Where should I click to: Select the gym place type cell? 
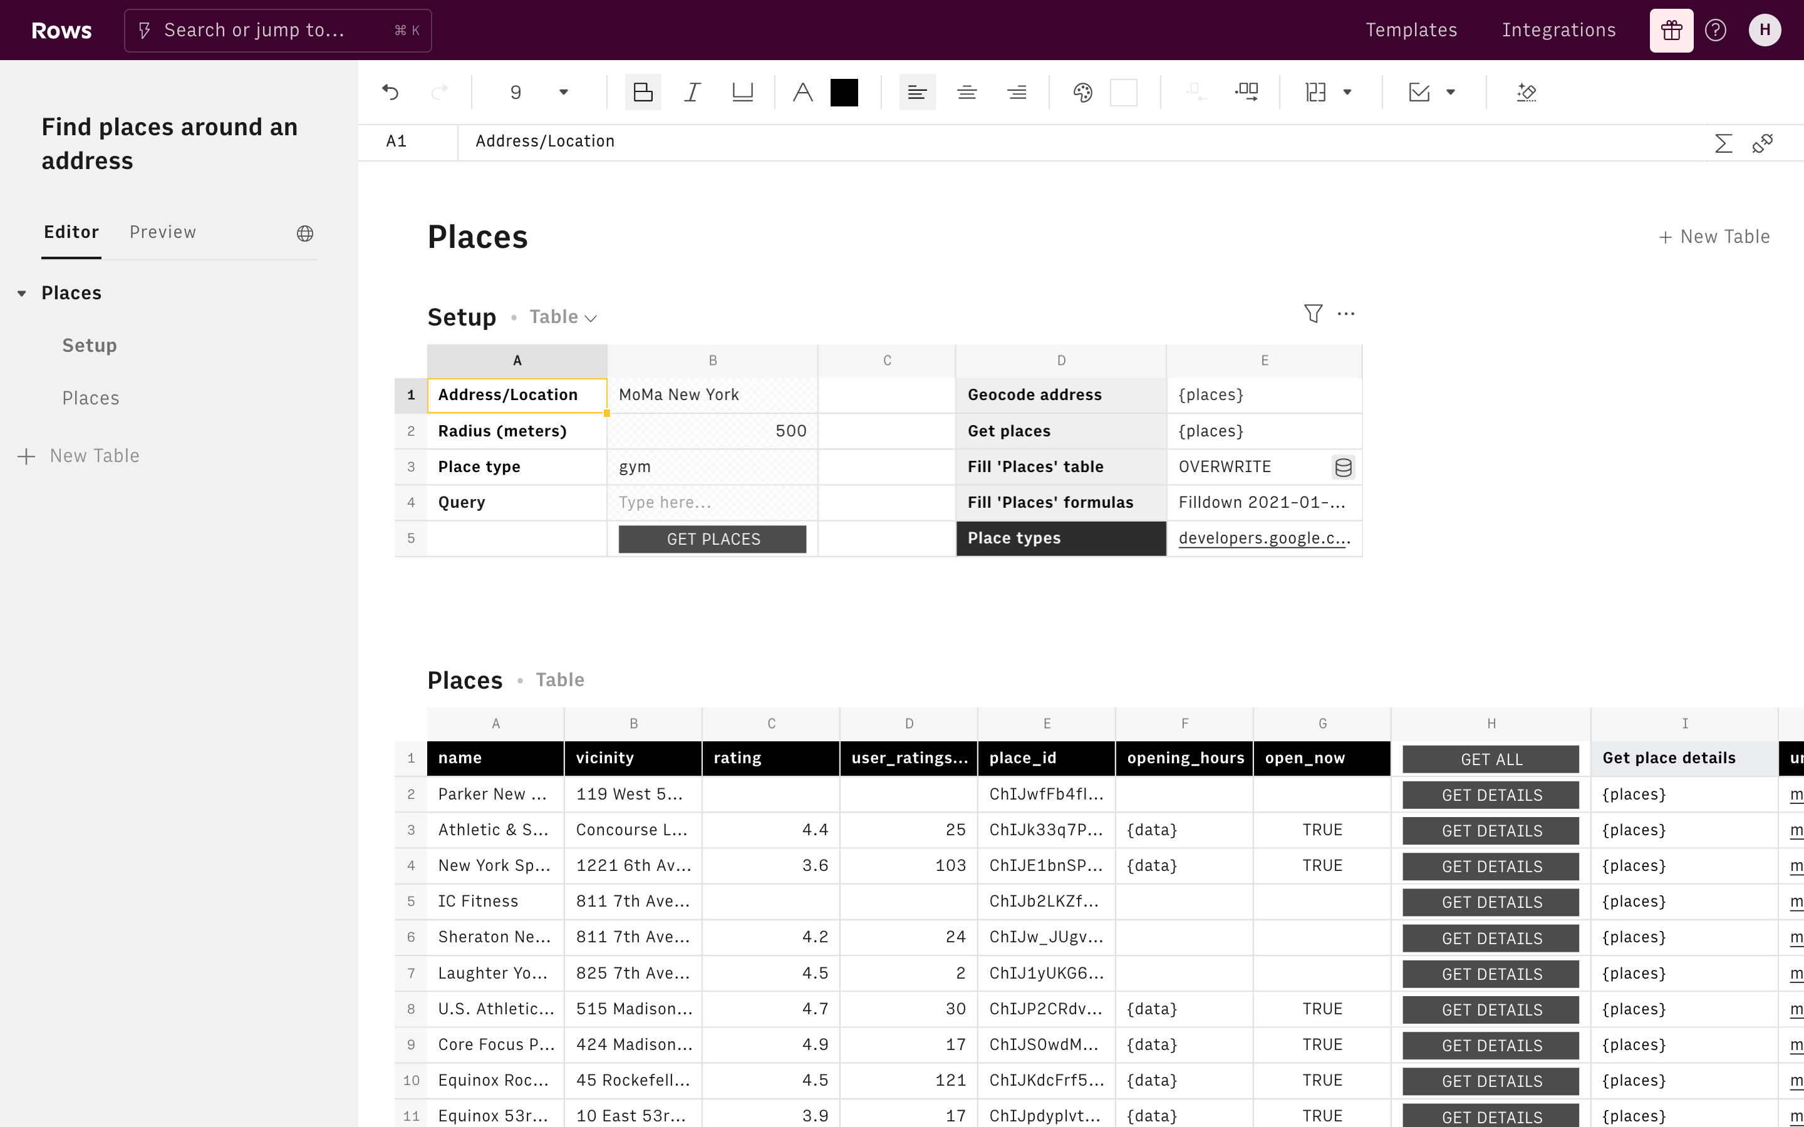713,466
